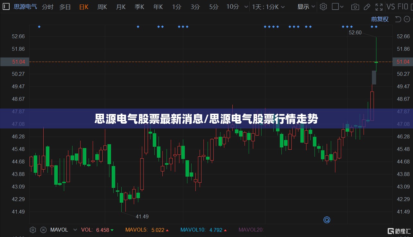Viewport: 413px width, 237px height.
Task: Switch to 多日 multi-day tab
Action: point(65,6)
